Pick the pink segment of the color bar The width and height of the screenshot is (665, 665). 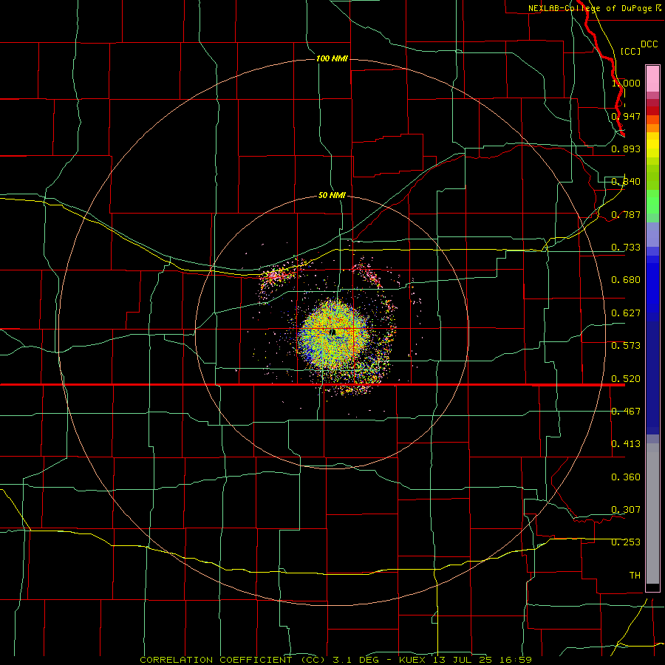click(x=652, y=79)
